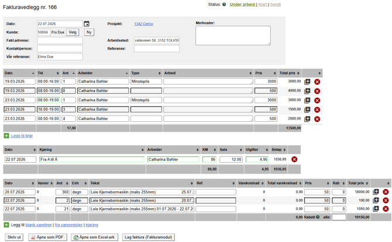Viewport: 392px width, 242px height.
Task: Open the Status help icon
Action: pos(224,5)
